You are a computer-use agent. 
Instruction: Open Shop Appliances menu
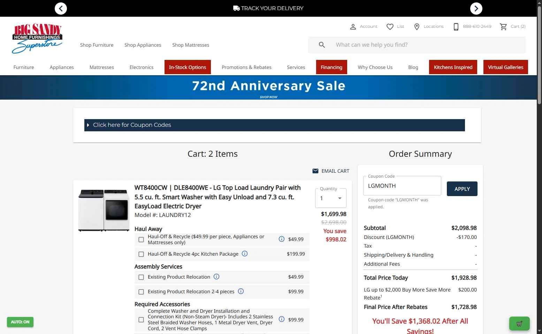point(143,45)
